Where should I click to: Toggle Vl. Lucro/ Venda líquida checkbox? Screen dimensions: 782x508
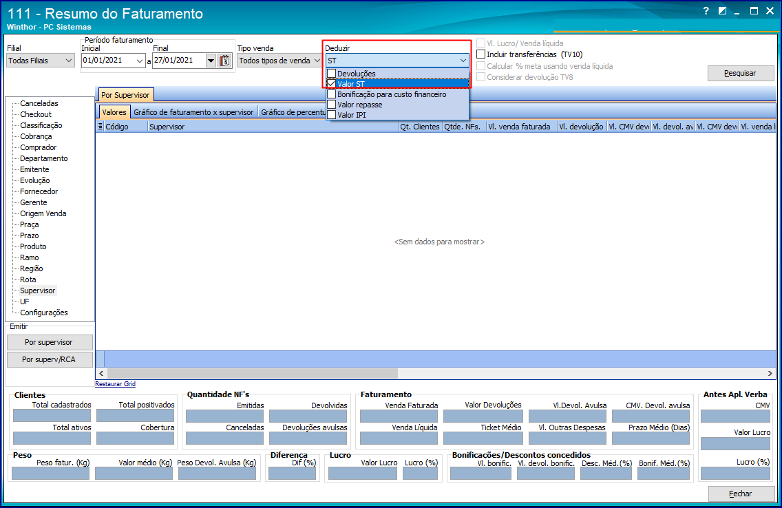click(480, 43)
